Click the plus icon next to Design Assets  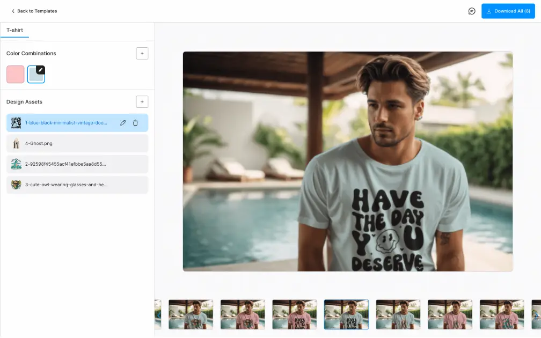point(142,101)
